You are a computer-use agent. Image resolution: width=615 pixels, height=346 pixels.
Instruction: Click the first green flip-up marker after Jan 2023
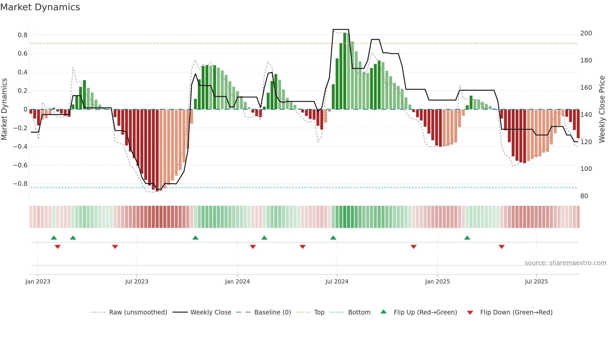54,238
